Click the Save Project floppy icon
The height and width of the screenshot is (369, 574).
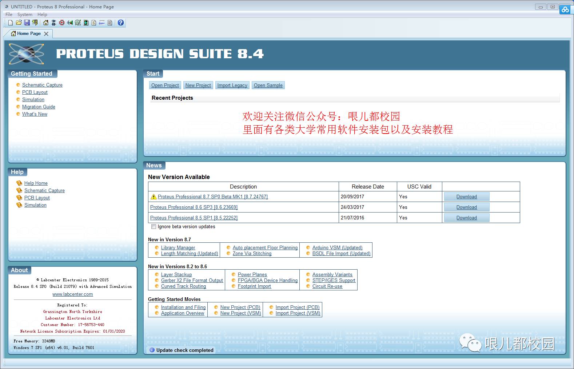pyautogui.click(x=27, y=23)
